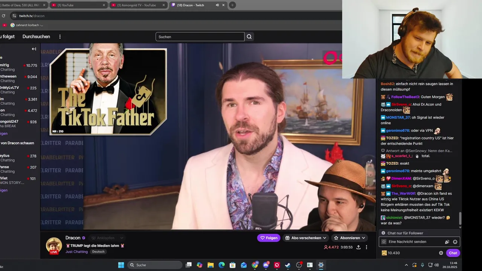Open sidebar channel with 278 viewers
The width and height of the screenshot is (482, 271).
coord(19,158)
